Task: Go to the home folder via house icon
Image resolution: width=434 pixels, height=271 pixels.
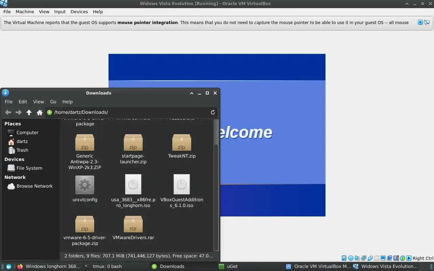Action: 40,112
